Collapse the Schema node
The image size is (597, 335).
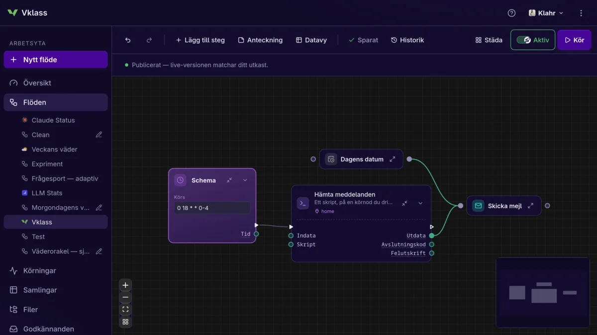tap(229, 180)
